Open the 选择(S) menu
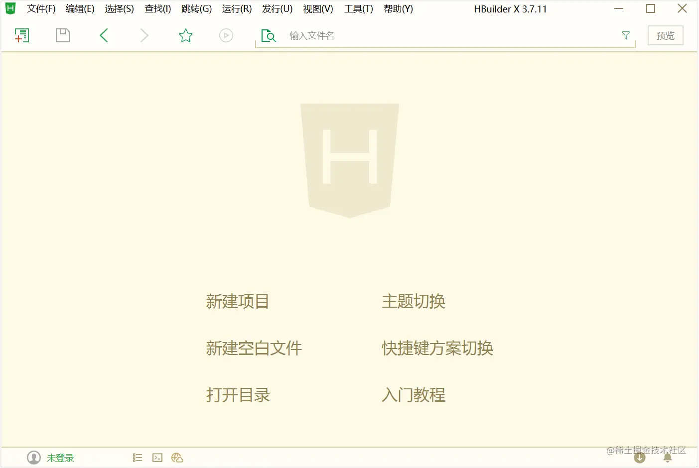The image size is (699, 468). [x=120, y=9]
